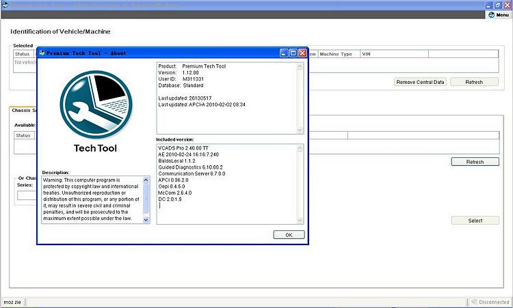Click the Included version scroll down arrow
The height and width of the screenshot is (308, 513).
point(300,220)
